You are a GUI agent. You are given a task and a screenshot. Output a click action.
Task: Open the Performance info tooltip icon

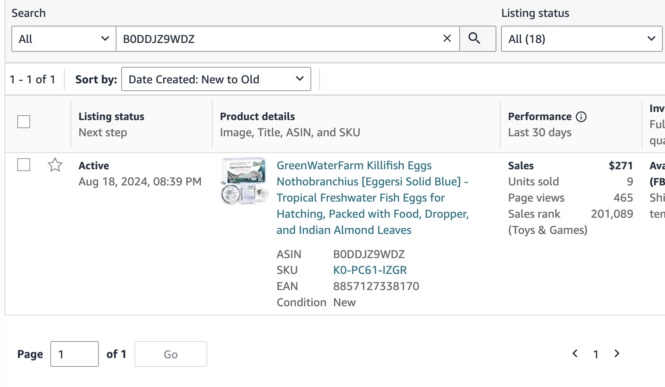[581, 117]
